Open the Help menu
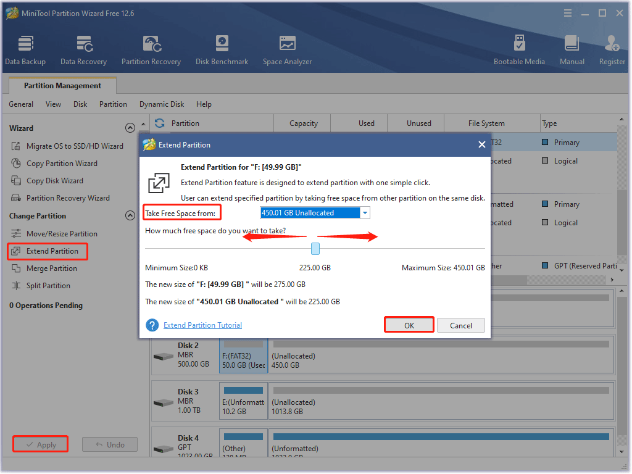 point(204,104)
